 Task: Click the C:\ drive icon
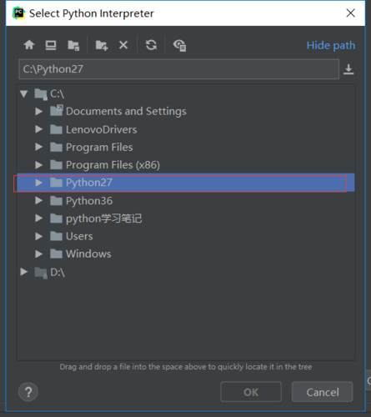tap(41, 94)
